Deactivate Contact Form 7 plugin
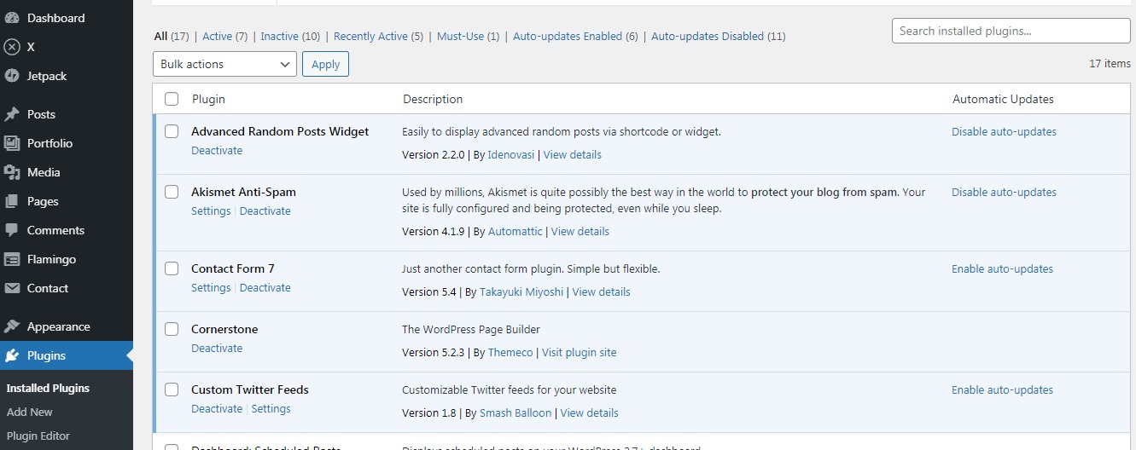 click(265, 287)
